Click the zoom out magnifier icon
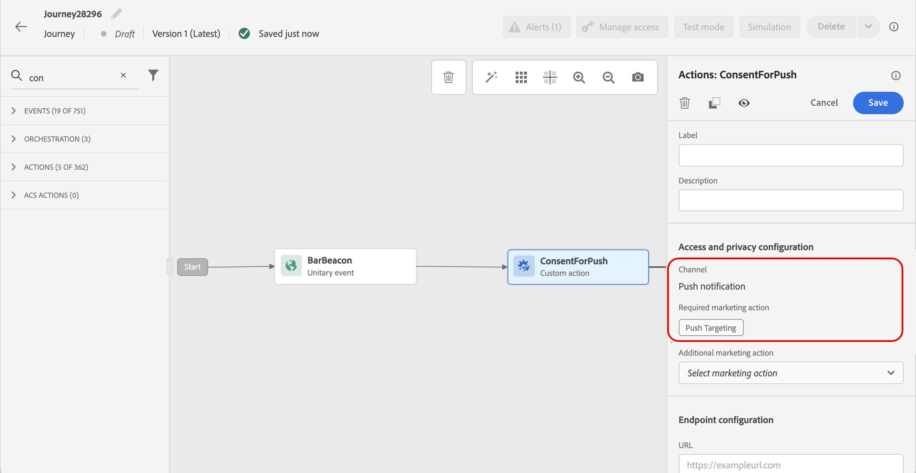This screenshot has height=473, width=916. pos(608,77)
